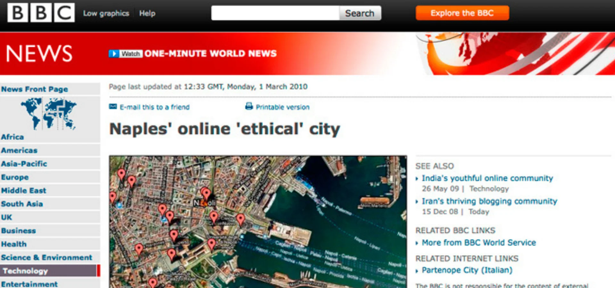Click the Naples satellite map image
The height and width of the screenshot is (288, 615).
pos(258,221)
